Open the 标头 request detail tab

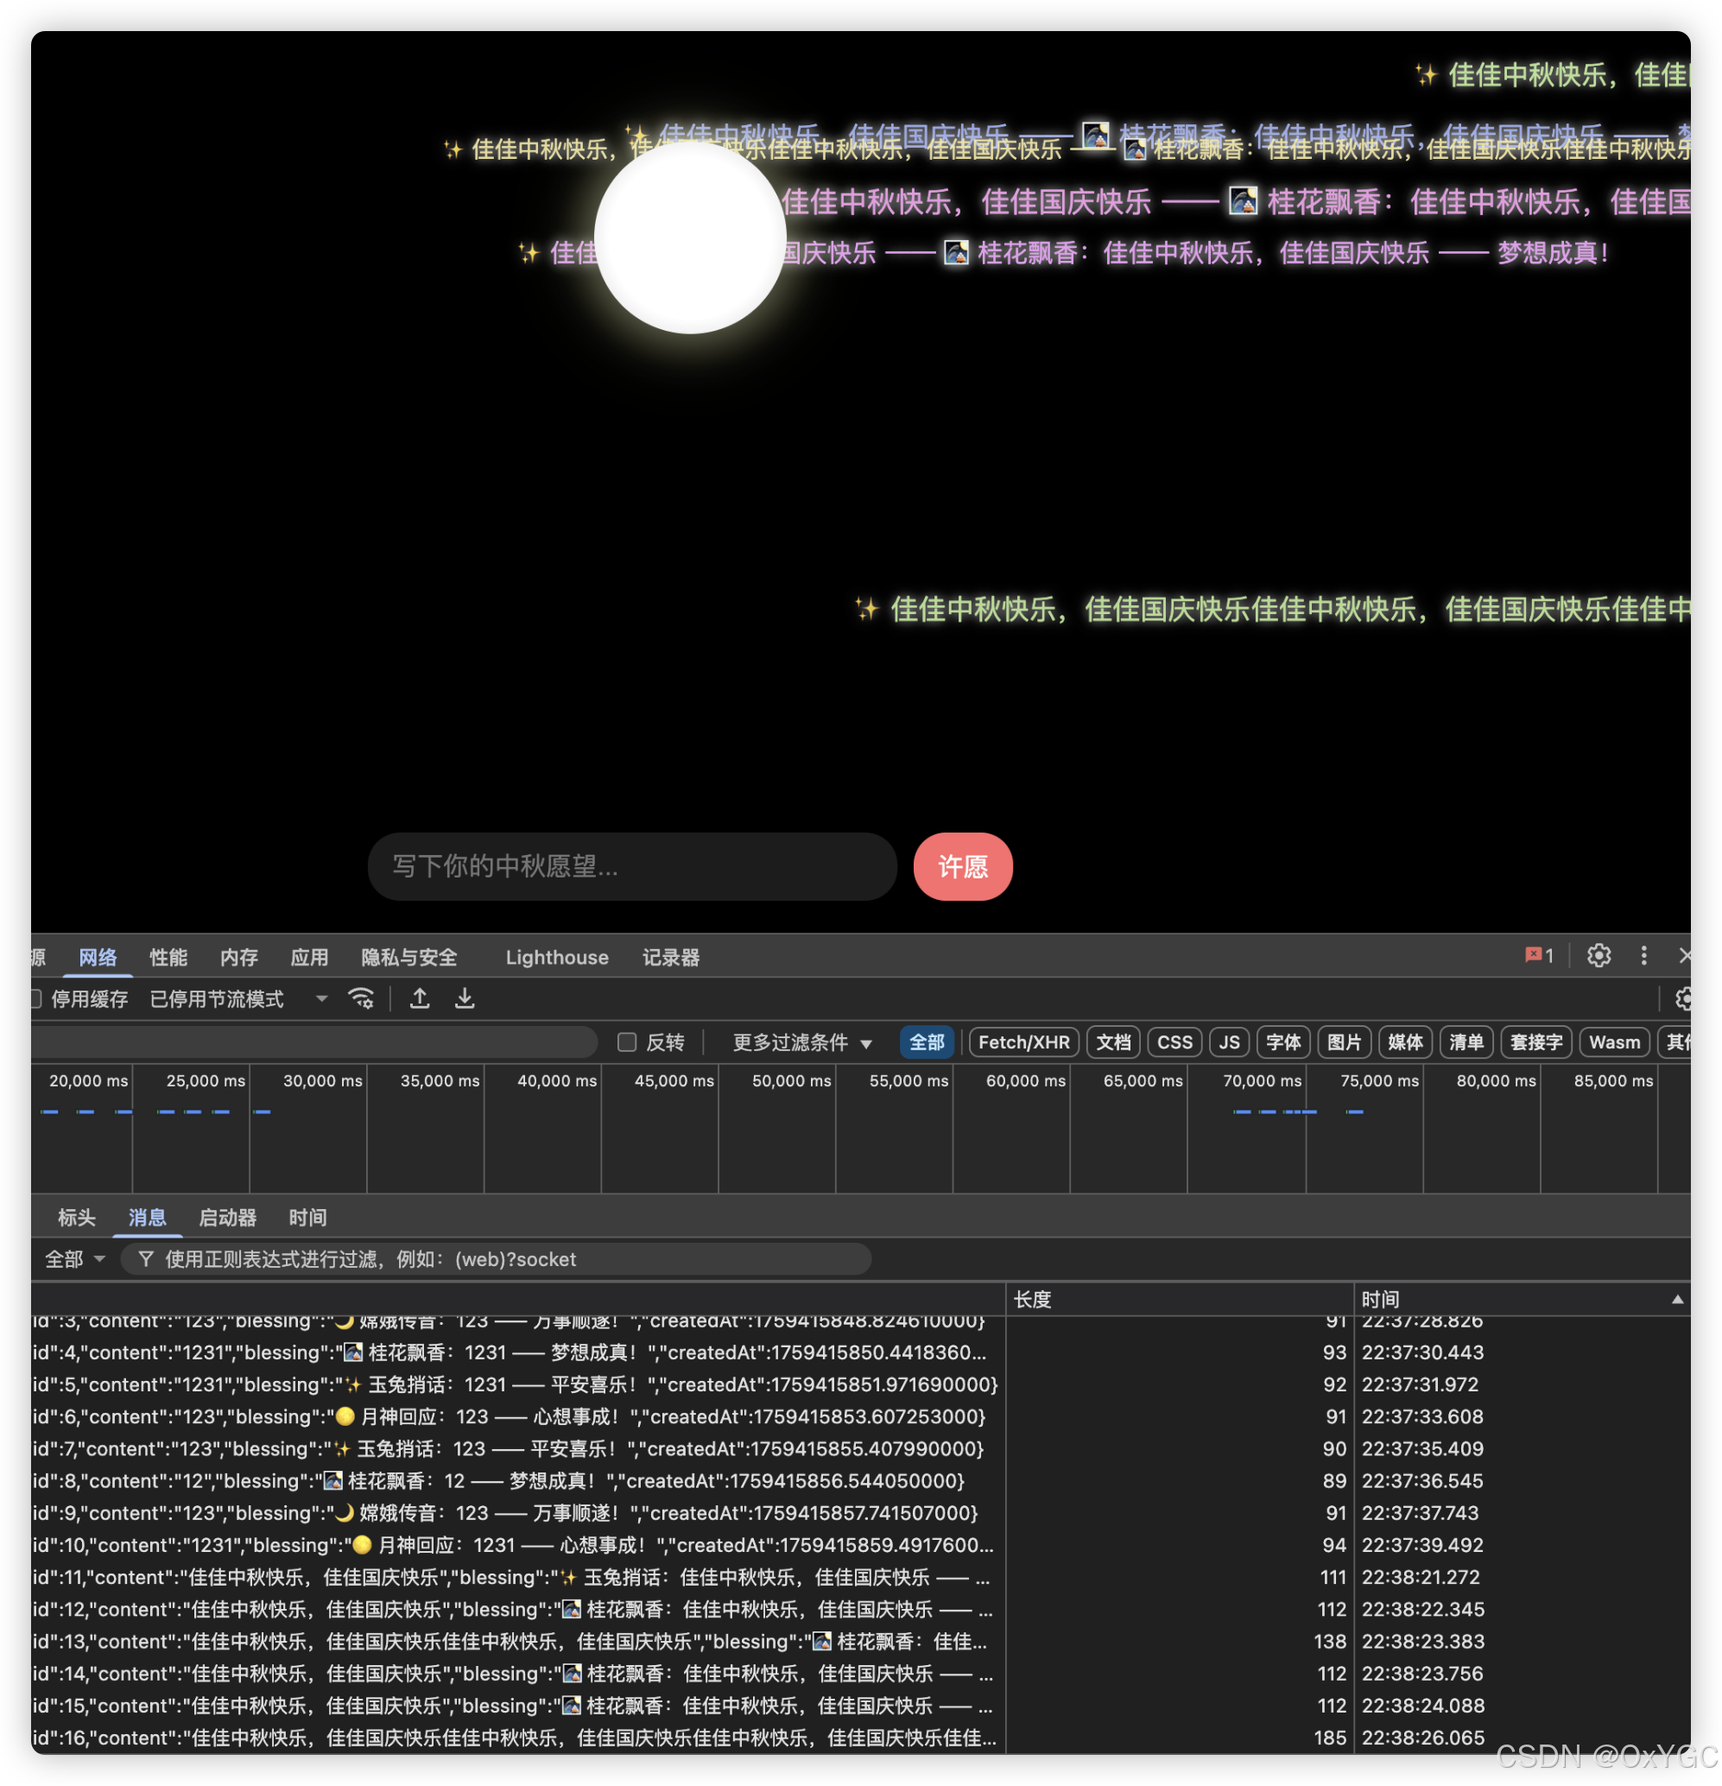pos(77,1218)
